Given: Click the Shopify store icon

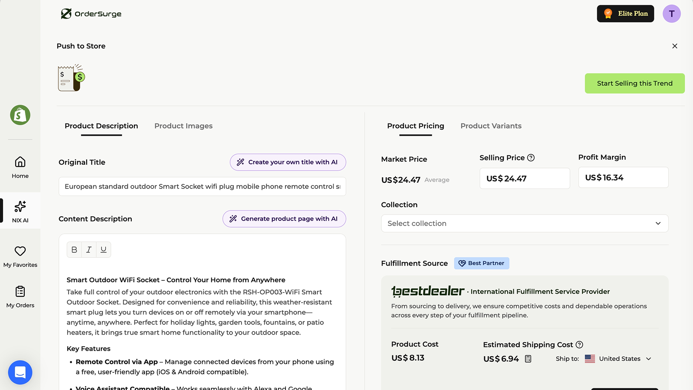Looking at the screenshot, I should (20, 115).
